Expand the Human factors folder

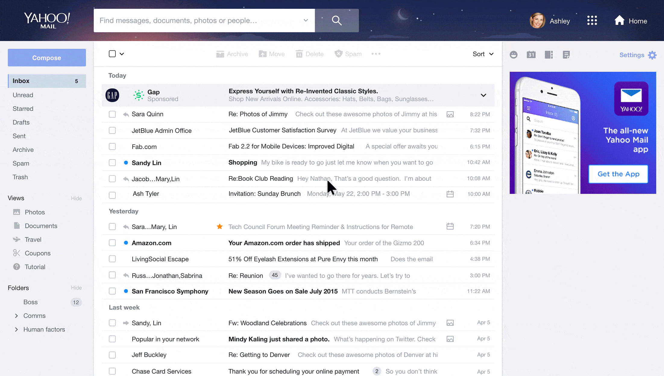pos(16,329)
